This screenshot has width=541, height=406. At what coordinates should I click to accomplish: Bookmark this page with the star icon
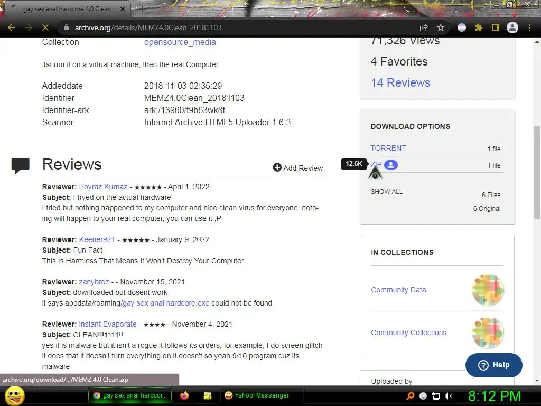[x=441, y=27]
